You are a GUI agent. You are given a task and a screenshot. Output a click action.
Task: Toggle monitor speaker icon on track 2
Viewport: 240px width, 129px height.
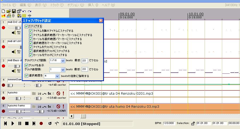pyautogui.click(x=14, y=52)
